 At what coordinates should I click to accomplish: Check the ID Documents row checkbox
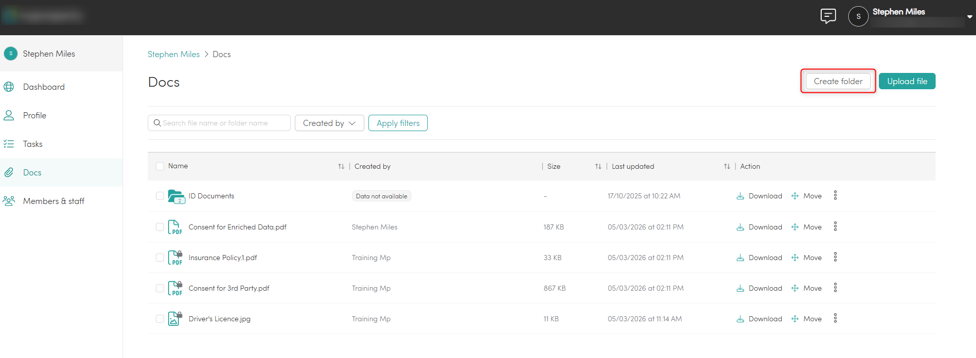click(x=160, y=196)
